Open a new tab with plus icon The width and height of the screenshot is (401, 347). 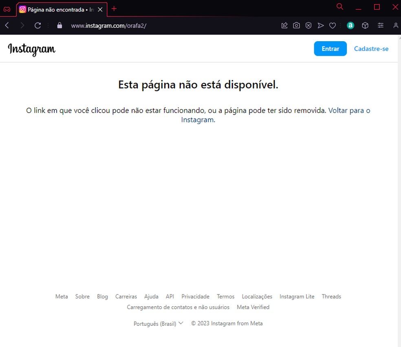pyautogui.click(x=114, y=9)
